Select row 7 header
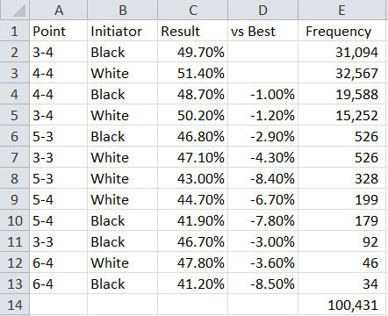Image resolution: width=388 pixels, height=316 pixels. pos(15,157)
